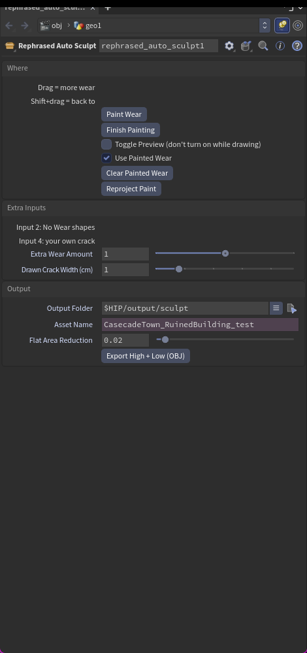The image size is (307, 653).
Task: Click the Output Folder path field
Action: pyautogui.click(x=185, y=308)
